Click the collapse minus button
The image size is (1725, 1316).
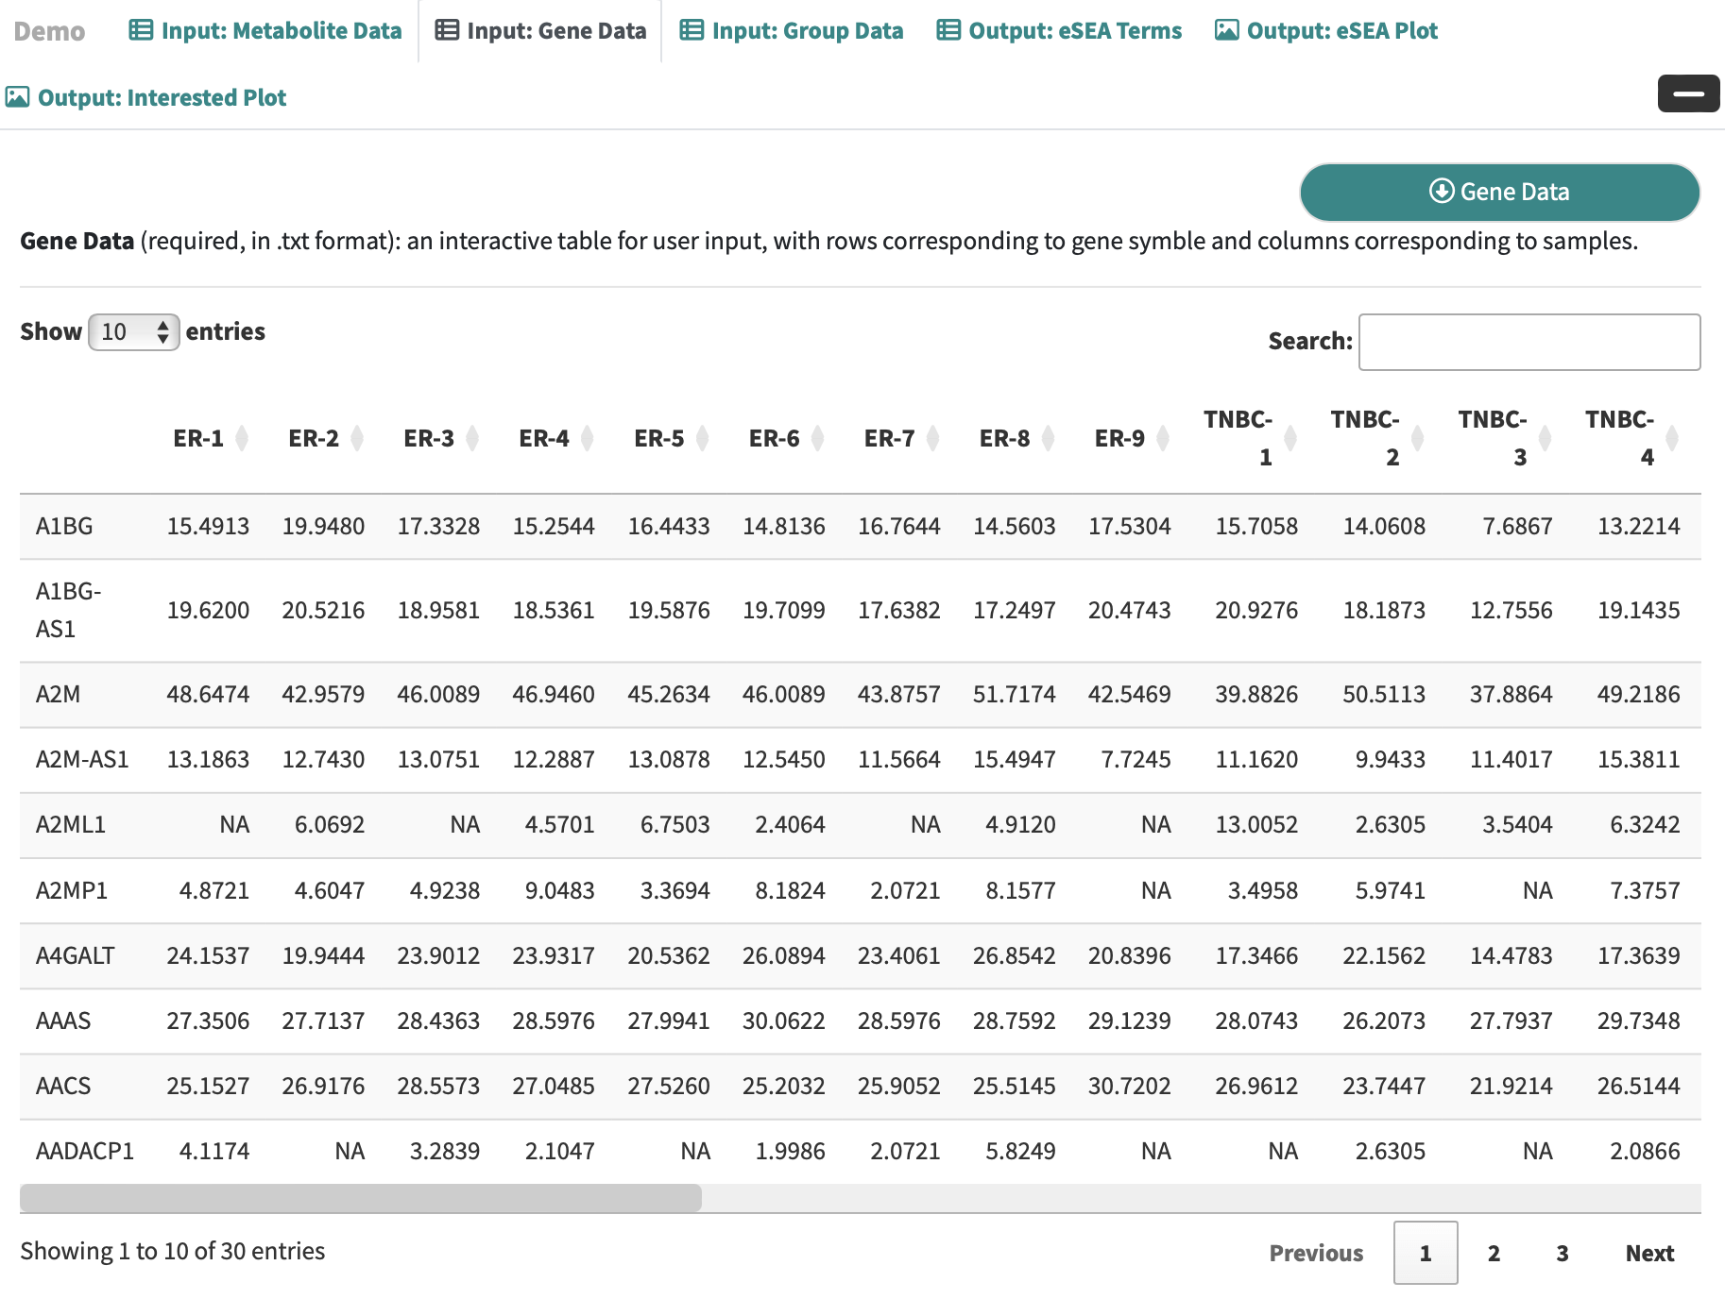[1687, 93]
